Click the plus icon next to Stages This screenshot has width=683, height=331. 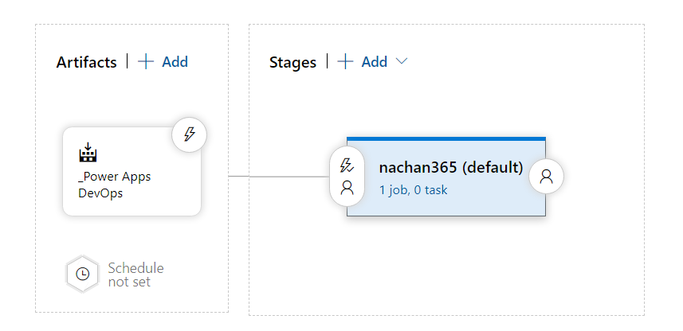[345, 62]
